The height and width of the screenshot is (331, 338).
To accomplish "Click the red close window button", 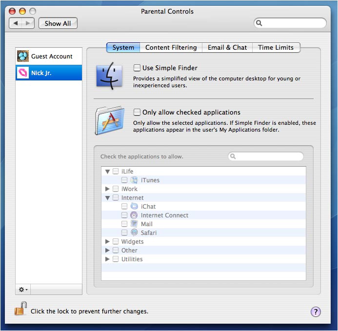I will tap(12, 11).
